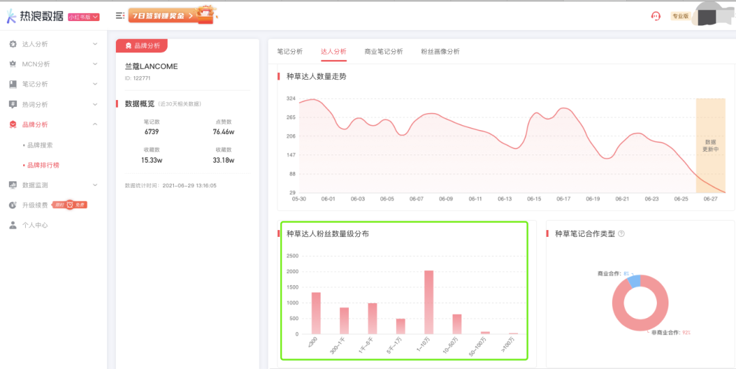Expand the 笔记分析 menu chevron
The width and height of the screenshot is (736, 369).
point(95,84)
